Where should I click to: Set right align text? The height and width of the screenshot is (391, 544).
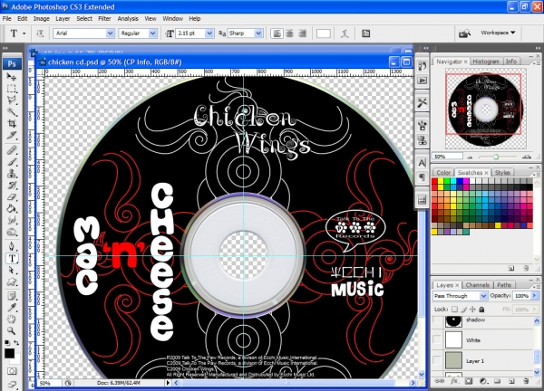coord(302,33)
